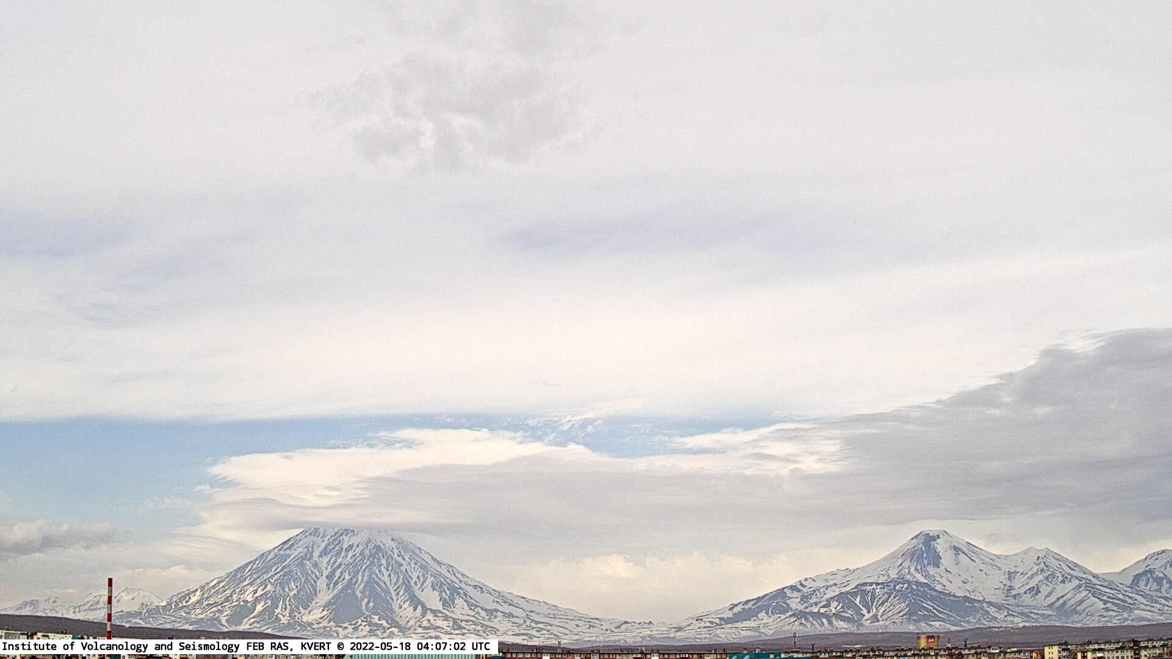Click the "Institute of Volcanology and Seismology" caption text
1172x659 pixels.
[121, 647]
